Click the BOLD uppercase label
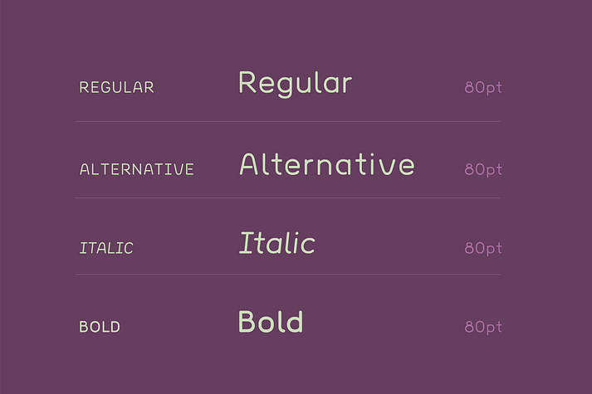592x394 pixels. click(100, 327)
